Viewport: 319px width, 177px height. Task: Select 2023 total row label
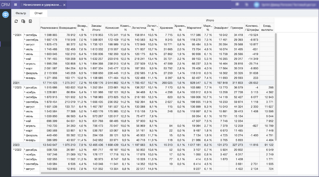pos(26,145)
